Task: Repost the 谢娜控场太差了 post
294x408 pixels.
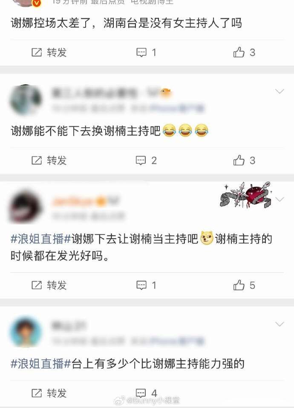Action: (x=49, y=53)
